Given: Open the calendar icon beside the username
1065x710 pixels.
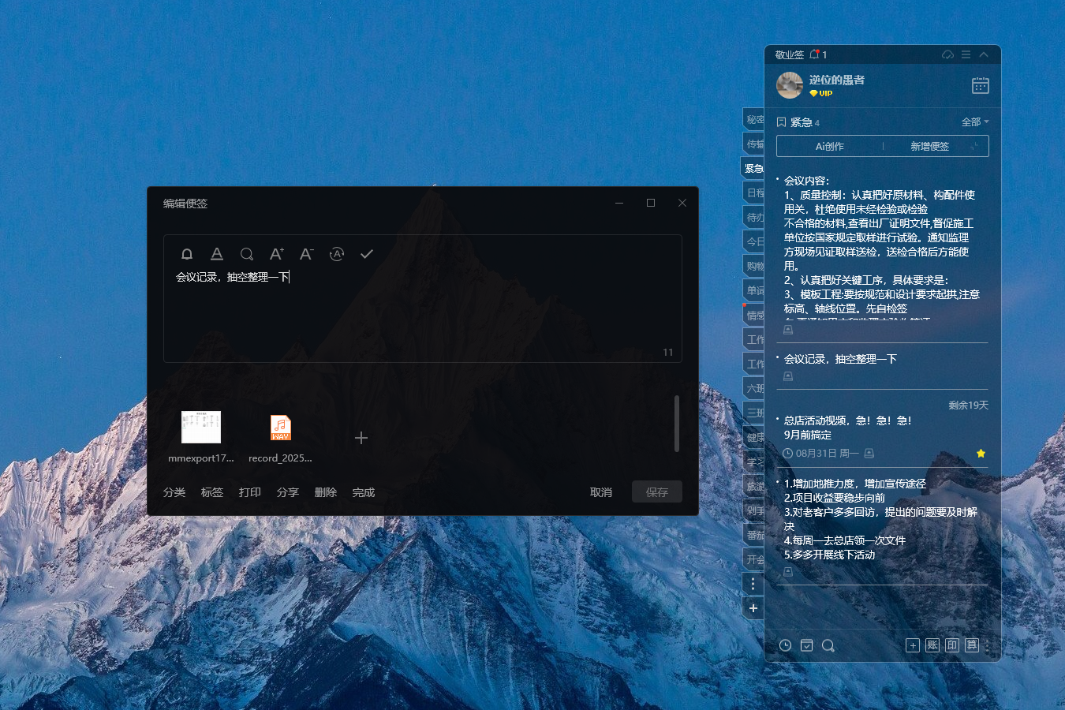Looking at the screenshot, I should pyautogui.click(x=981, y=85).
